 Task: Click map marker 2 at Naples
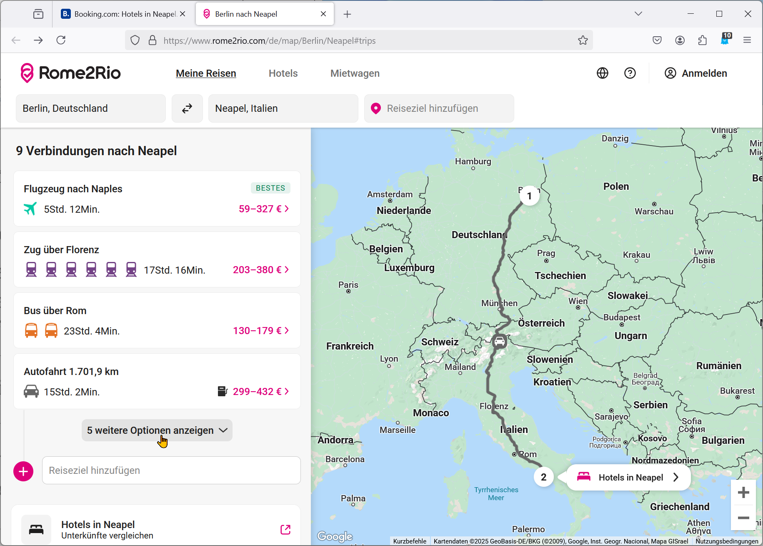click(x=544, y=477)
